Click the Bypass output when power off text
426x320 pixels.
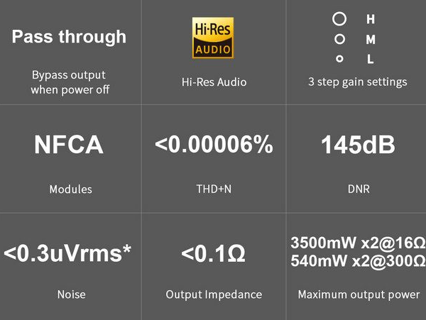(70, 82)
